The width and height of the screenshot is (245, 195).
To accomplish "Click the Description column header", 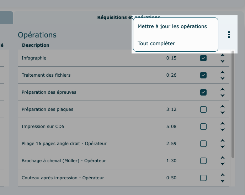I will click(36, 45).
